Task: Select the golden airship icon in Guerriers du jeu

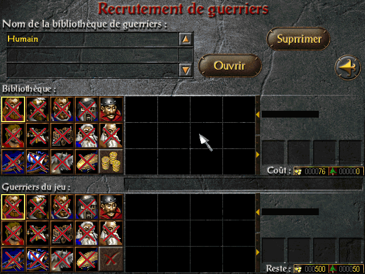Action: coord(86,259)
